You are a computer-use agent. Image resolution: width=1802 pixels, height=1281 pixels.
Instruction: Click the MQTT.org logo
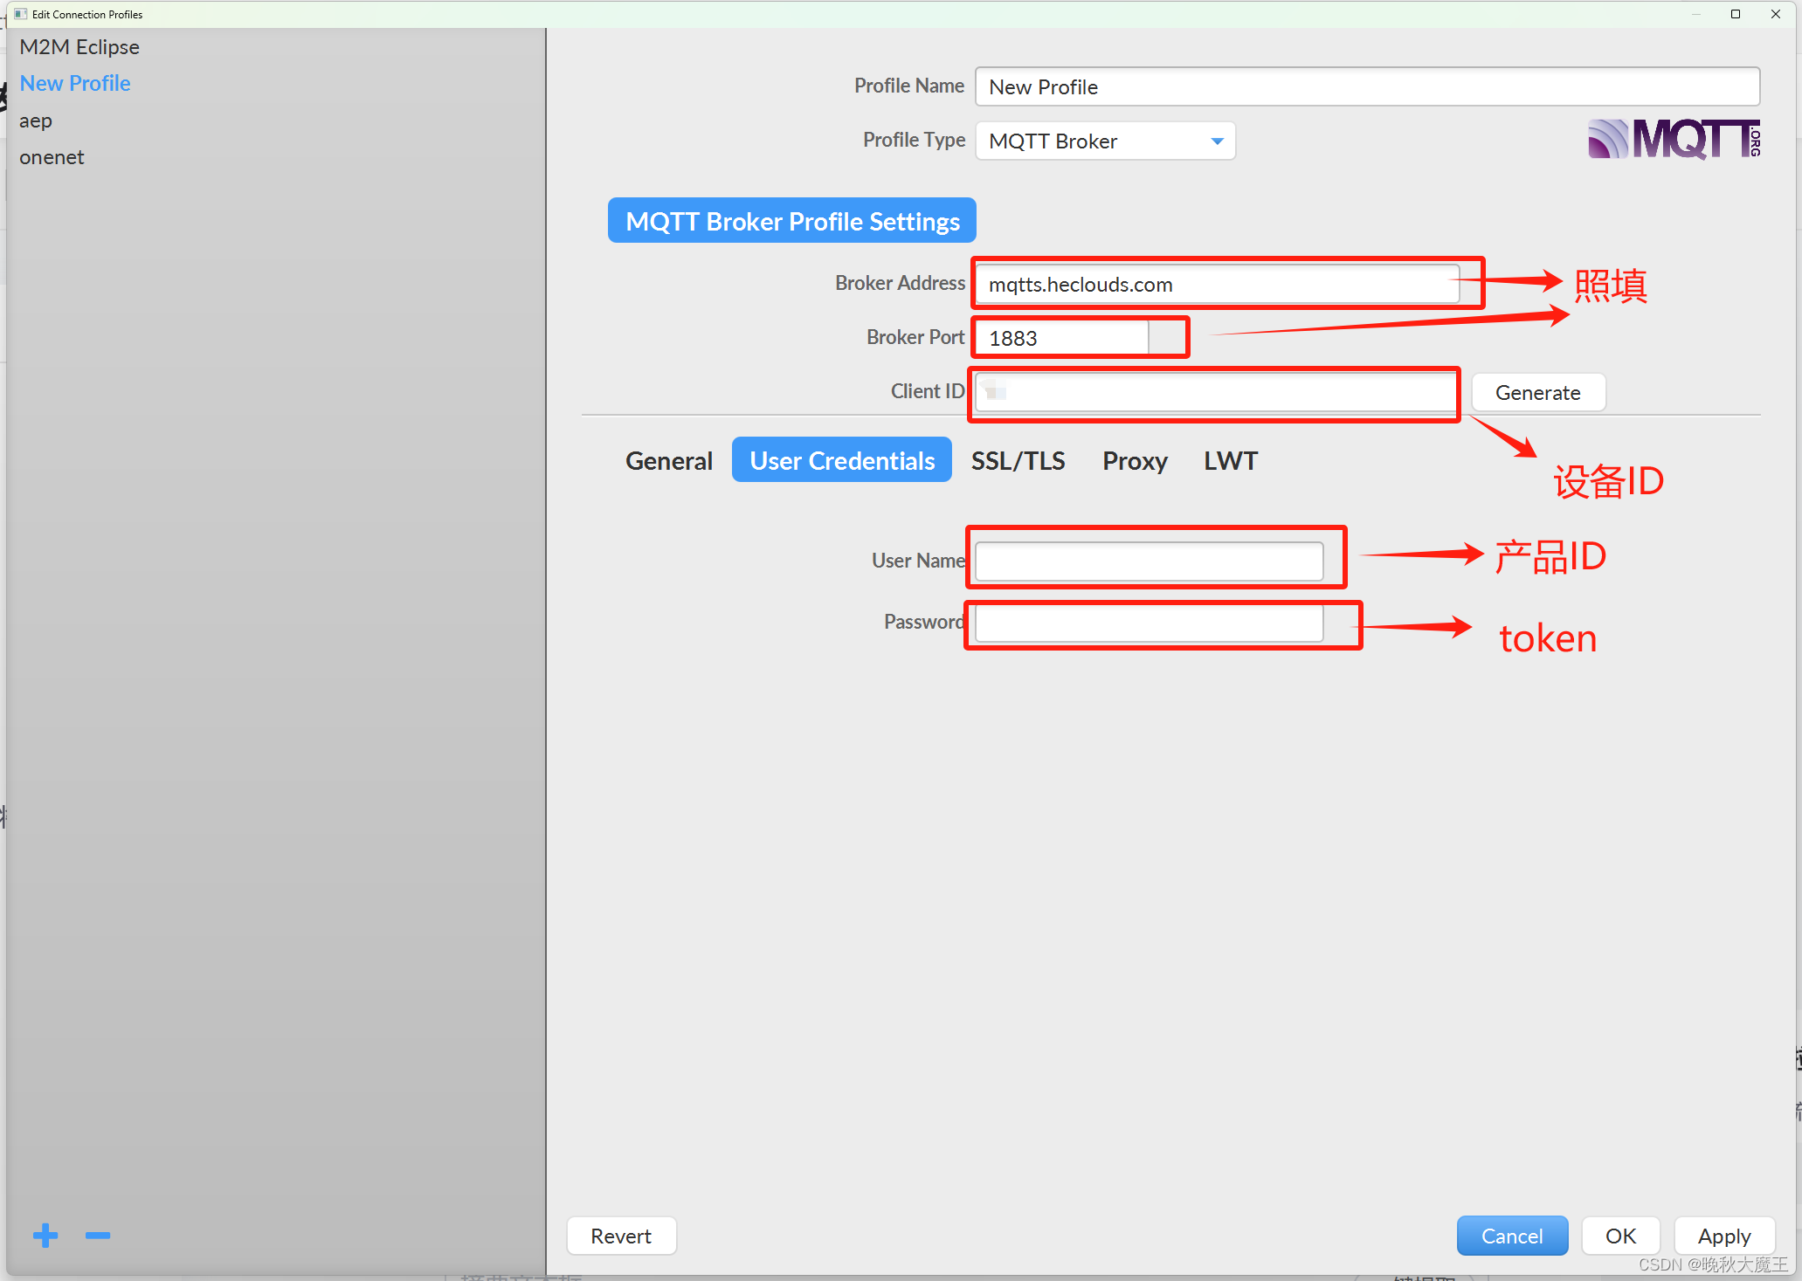point(1673,140)
